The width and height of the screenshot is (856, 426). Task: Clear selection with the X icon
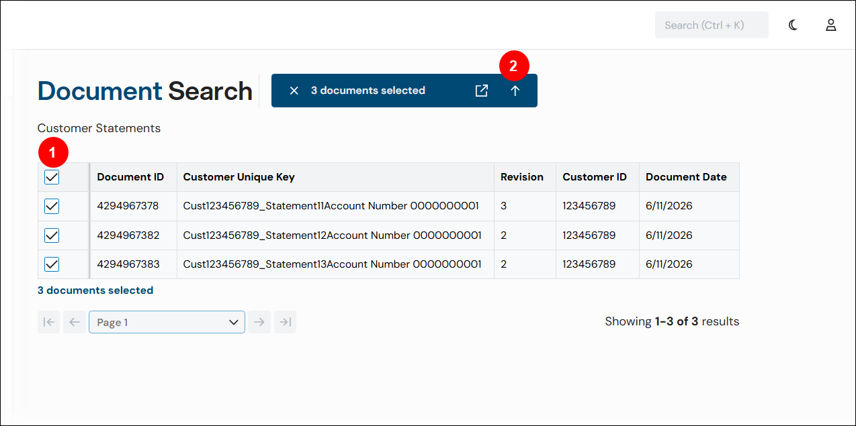[x=294, y=91]
